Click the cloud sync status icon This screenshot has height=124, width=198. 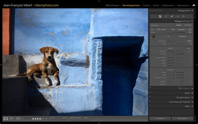[x=193, y=5]
